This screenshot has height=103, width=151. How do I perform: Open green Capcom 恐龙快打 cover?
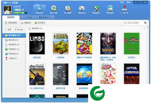point(132,43)
